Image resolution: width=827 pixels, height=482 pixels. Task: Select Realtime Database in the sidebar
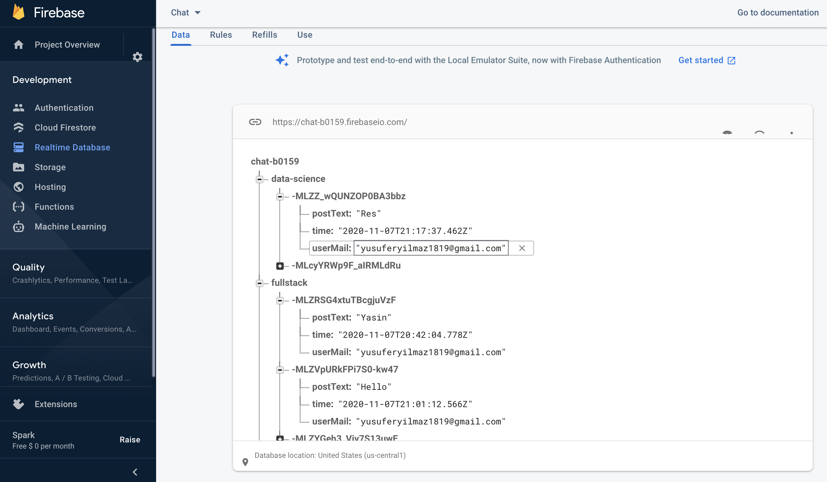point(72,147)
